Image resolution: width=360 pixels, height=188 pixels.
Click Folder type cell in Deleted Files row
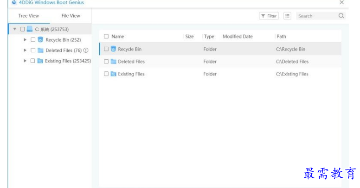coord(210,62)
